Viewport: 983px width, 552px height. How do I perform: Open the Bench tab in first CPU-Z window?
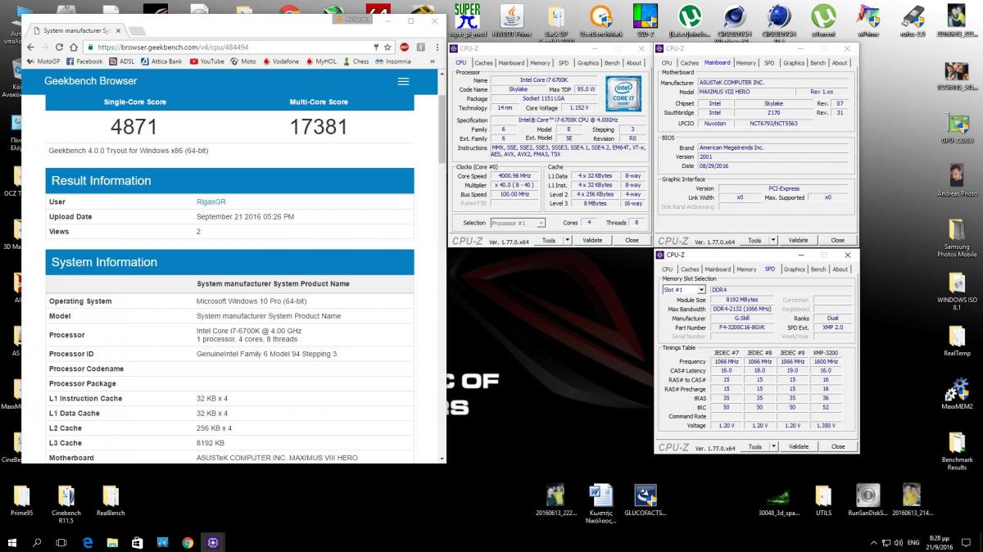click(612, 63)
